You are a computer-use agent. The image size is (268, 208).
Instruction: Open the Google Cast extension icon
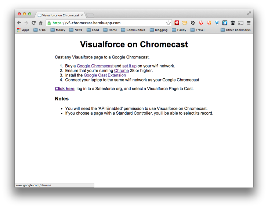pos(241,23)
